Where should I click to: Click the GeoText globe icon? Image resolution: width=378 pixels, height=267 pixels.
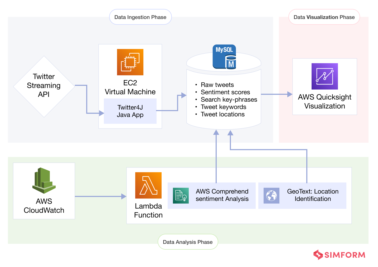[272, 196]
